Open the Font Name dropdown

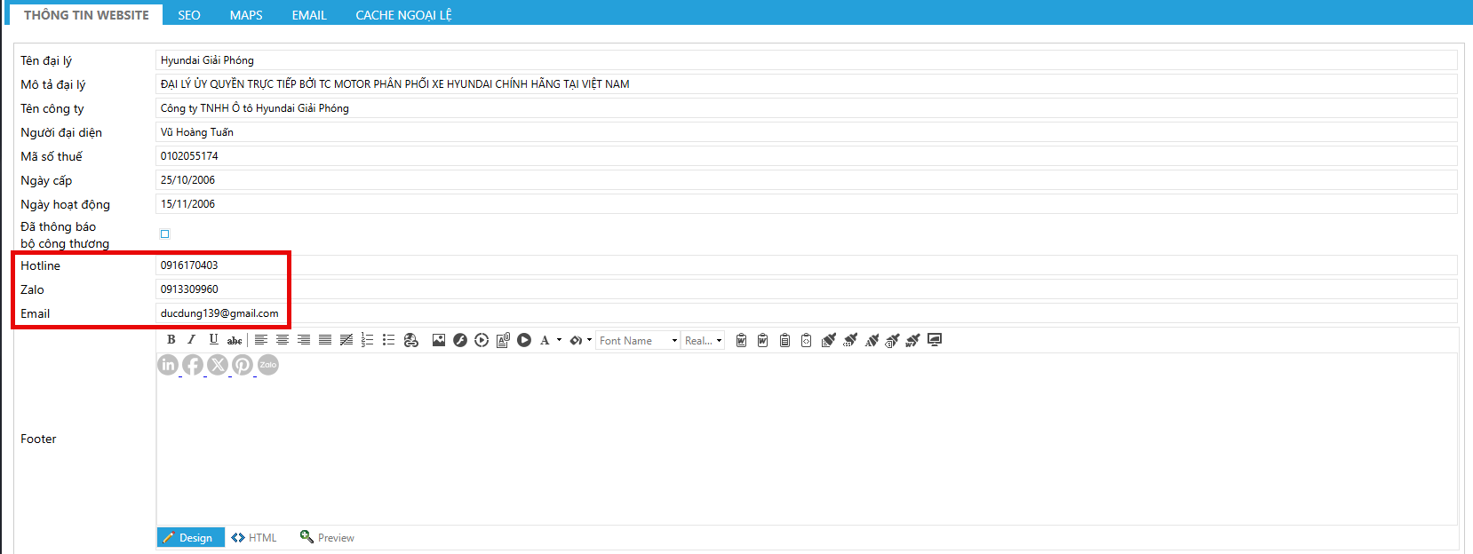click(638, 341)
